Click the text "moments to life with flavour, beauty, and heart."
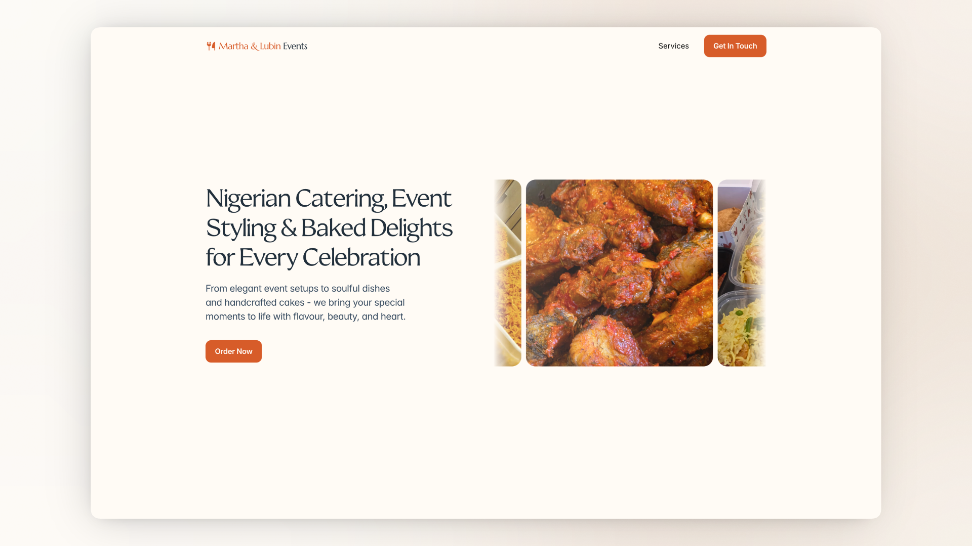The height and width of the screenshot is (546, 972). [x=306, y=316]
